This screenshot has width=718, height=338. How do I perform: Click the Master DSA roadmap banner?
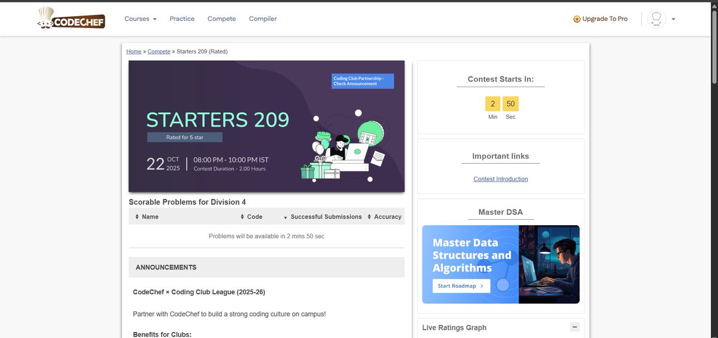501,264
